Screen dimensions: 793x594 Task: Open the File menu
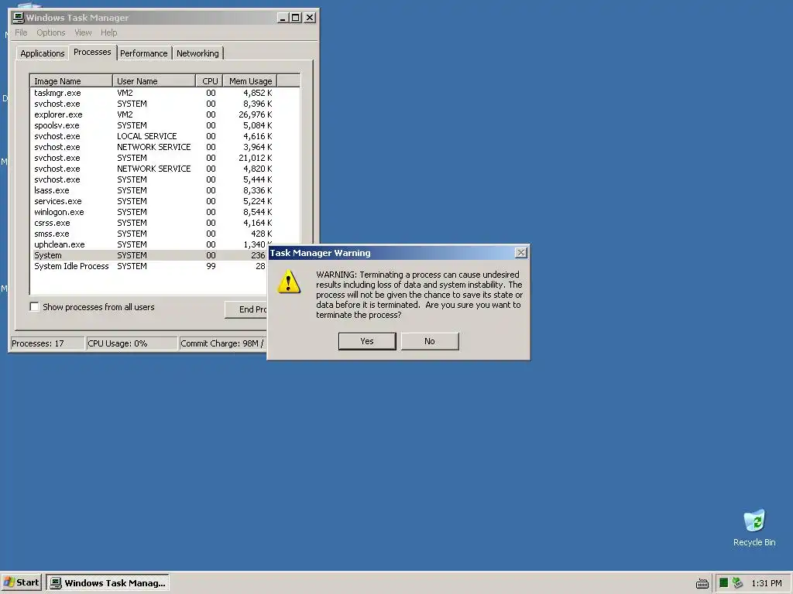coord(21,32)
